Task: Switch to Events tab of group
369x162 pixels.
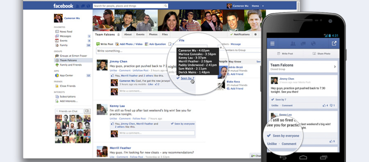Action: click(140, 34)
